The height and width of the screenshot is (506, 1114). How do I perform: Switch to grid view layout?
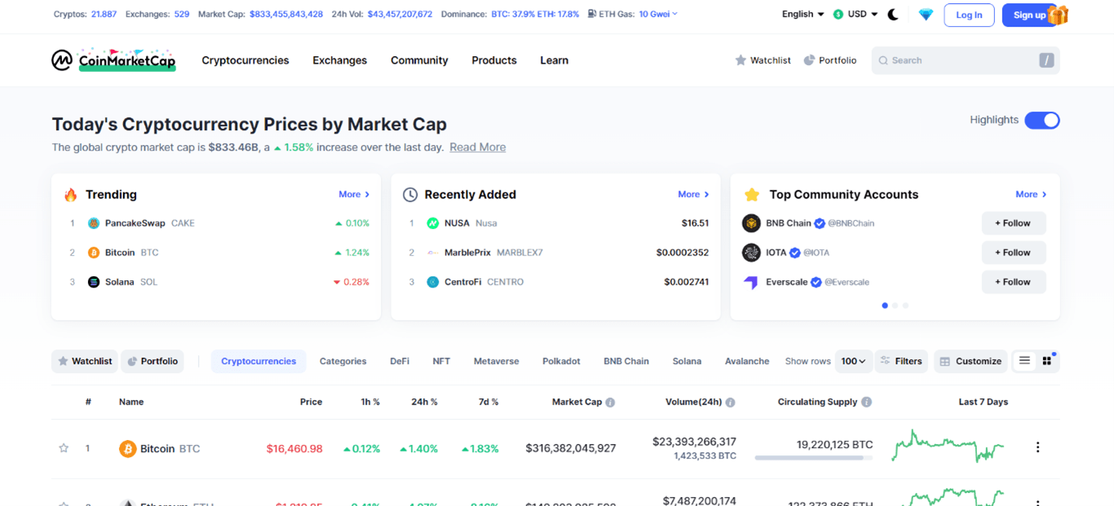1047,361
